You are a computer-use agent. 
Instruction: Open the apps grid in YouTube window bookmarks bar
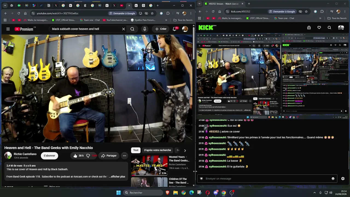[5, 20]
